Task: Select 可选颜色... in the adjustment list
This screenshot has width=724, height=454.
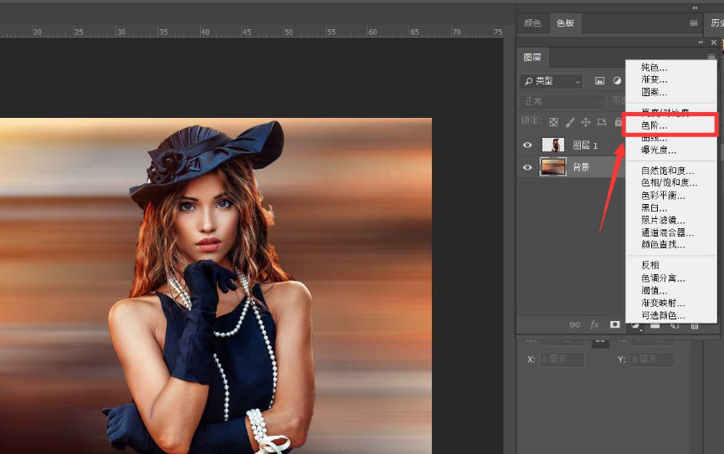Action: pyautogui.click(x=663, y=315)
